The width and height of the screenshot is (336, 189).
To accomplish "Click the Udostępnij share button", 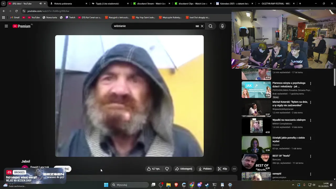I will (184, 169).
